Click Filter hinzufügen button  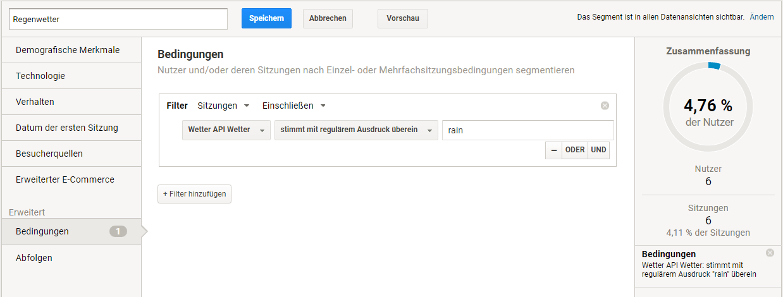[194, 194]
